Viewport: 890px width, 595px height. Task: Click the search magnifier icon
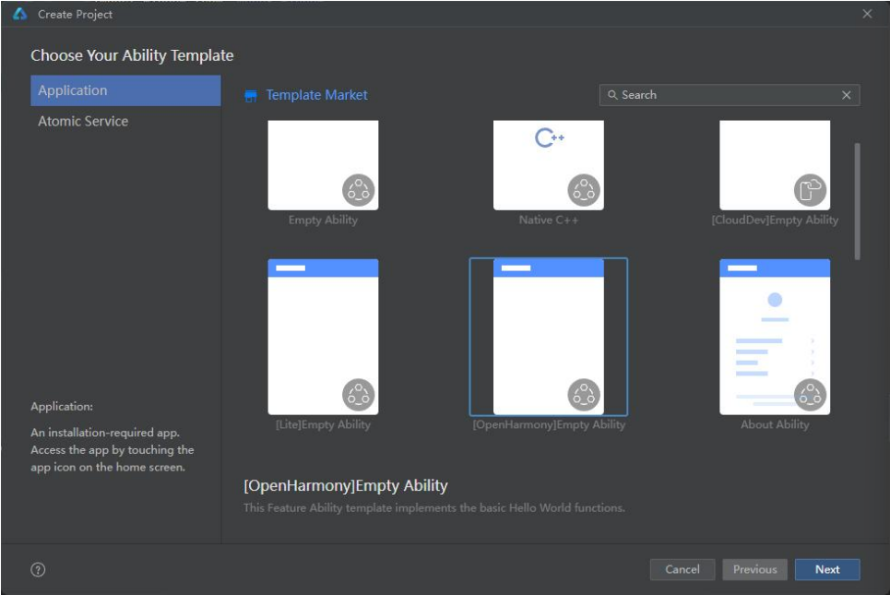612,95
